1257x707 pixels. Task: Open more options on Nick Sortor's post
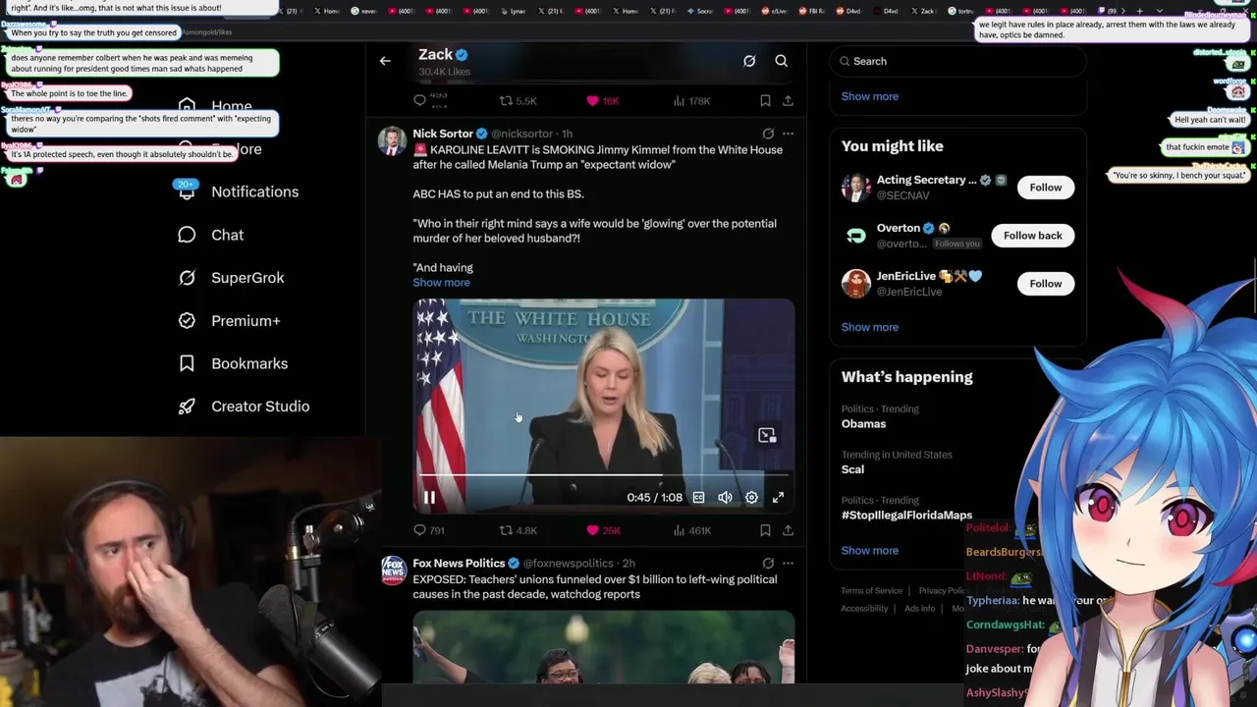(x=788, y=134)
